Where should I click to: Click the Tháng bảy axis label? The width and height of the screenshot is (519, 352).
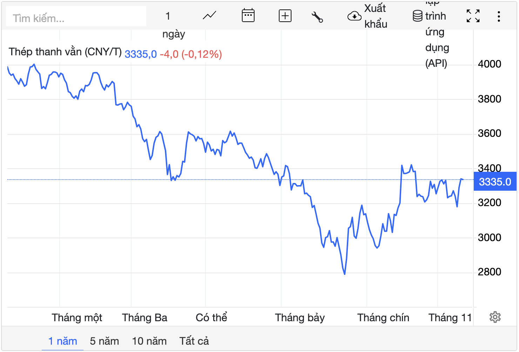click(300, 318)
